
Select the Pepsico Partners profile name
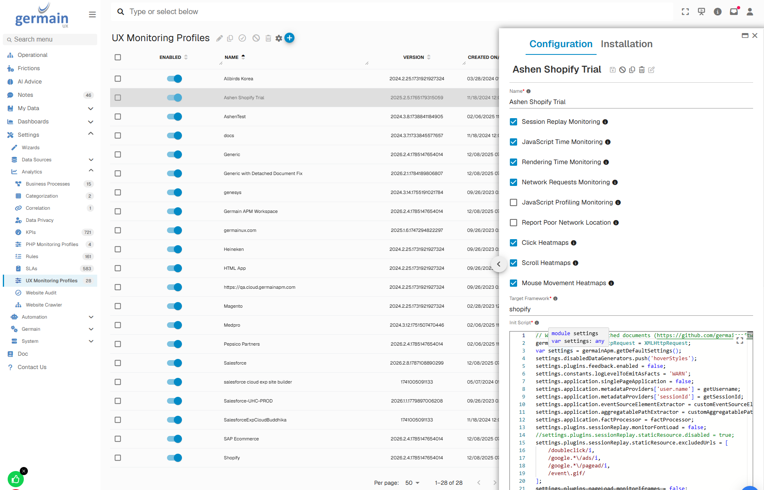(242, 344)
